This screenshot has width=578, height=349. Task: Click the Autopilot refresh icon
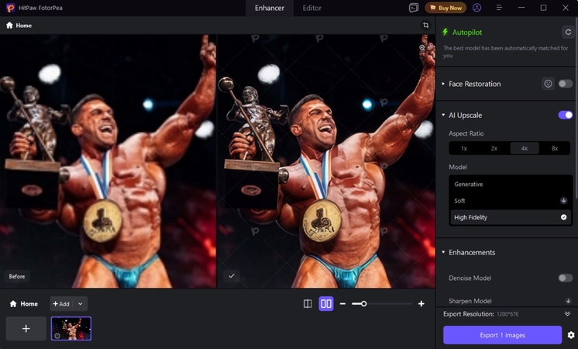(x=568, y=32)
